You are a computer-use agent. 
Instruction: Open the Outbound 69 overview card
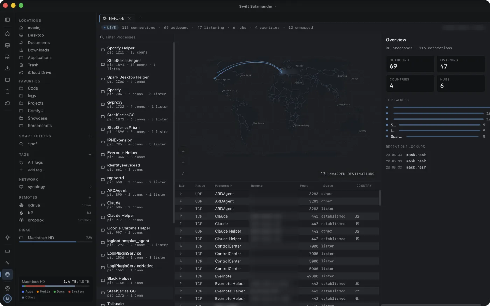pyautogui.click(x=410, y=64)
